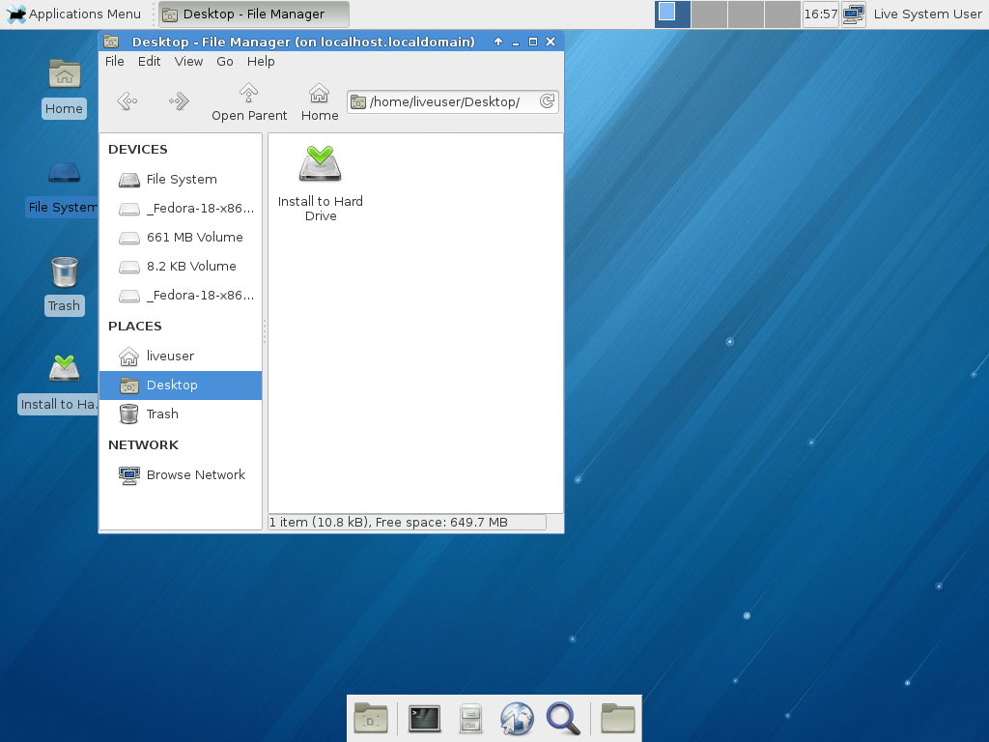Select the 8.2 KB Volume device

click(x=181, y=267)
